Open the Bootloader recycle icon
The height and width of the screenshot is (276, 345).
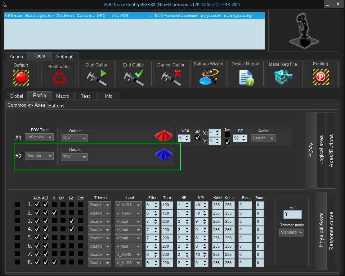59,79
